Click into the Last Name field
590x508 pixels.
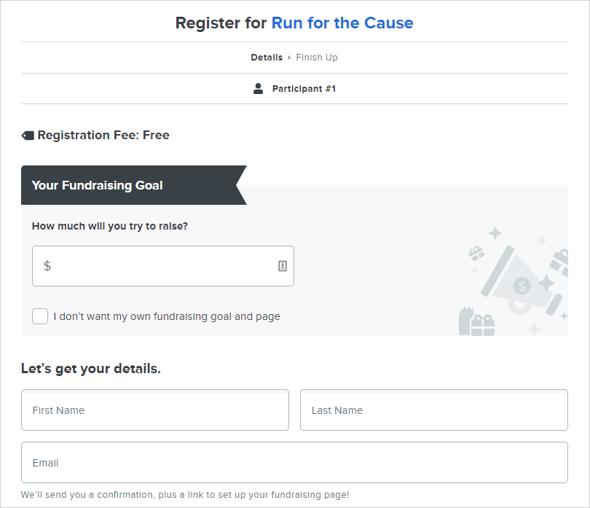click(434, 410)
